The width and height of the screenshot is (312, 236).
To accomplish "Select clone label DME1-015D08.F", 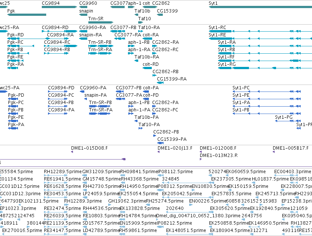I will 89,148.
